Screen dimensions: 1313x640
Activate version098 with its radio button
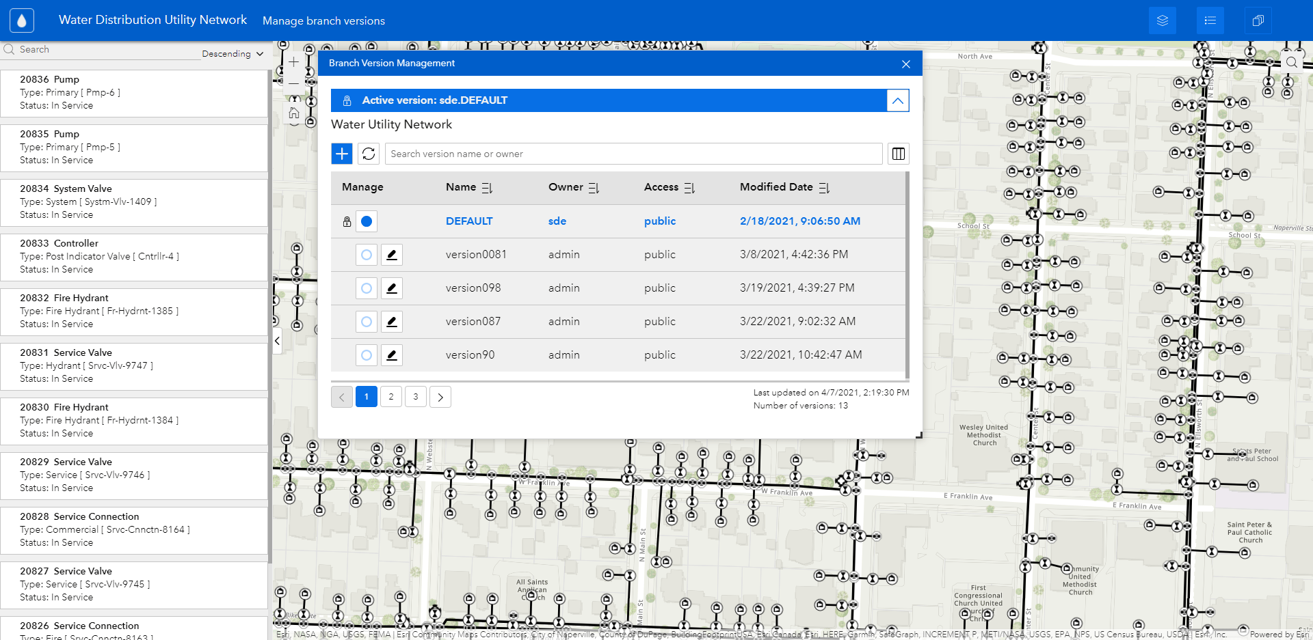point(366,288)
